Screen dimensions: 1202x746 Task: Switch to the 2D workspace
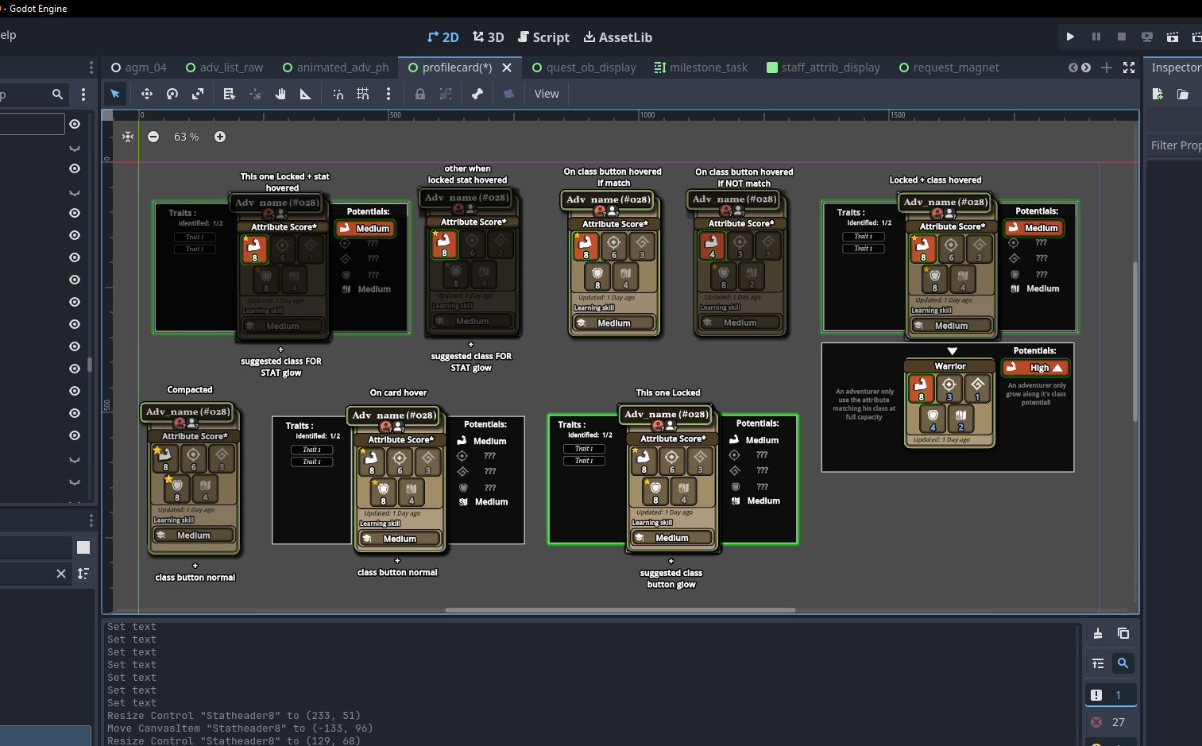click(443, 37)
